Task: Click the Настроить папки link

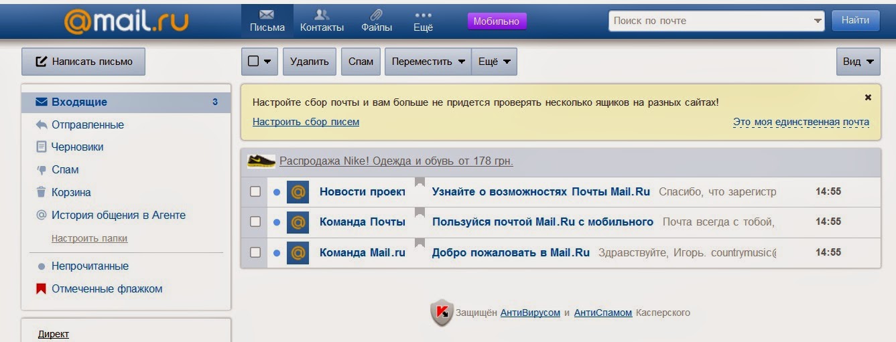Action: click(89, 238)
